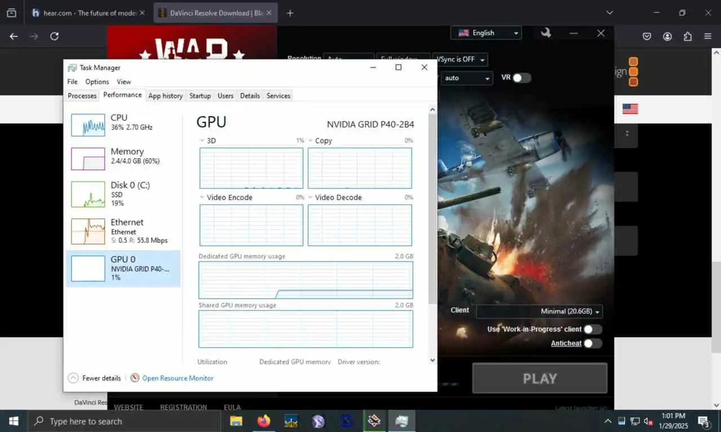
Task: Select the GPU 0 NVIDIA GRID entry
Action: pyautogui.click(x=123, y=268)
